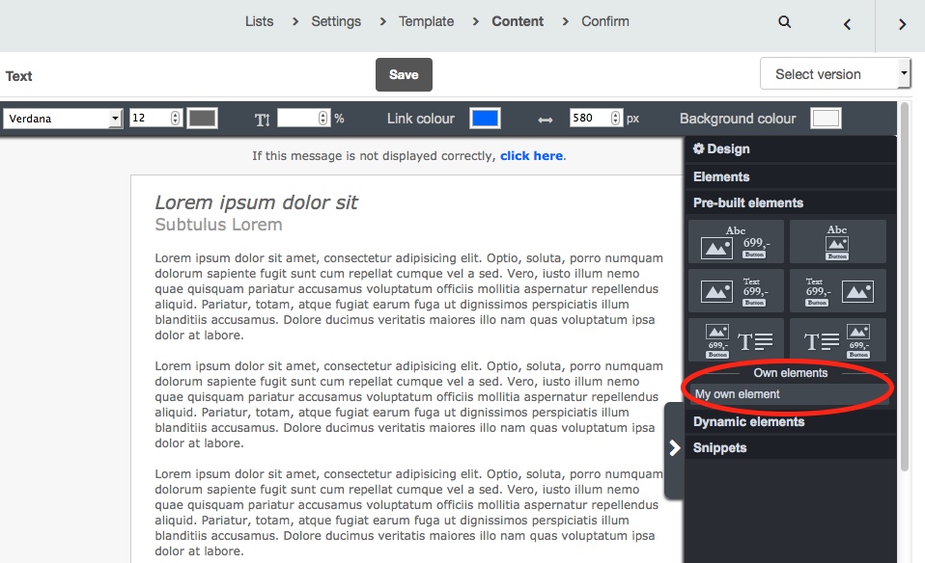Go to previous step with left chevron
The width and height of the screenshot is (925, 563).
pyautogui.click(x=847, y=24)
